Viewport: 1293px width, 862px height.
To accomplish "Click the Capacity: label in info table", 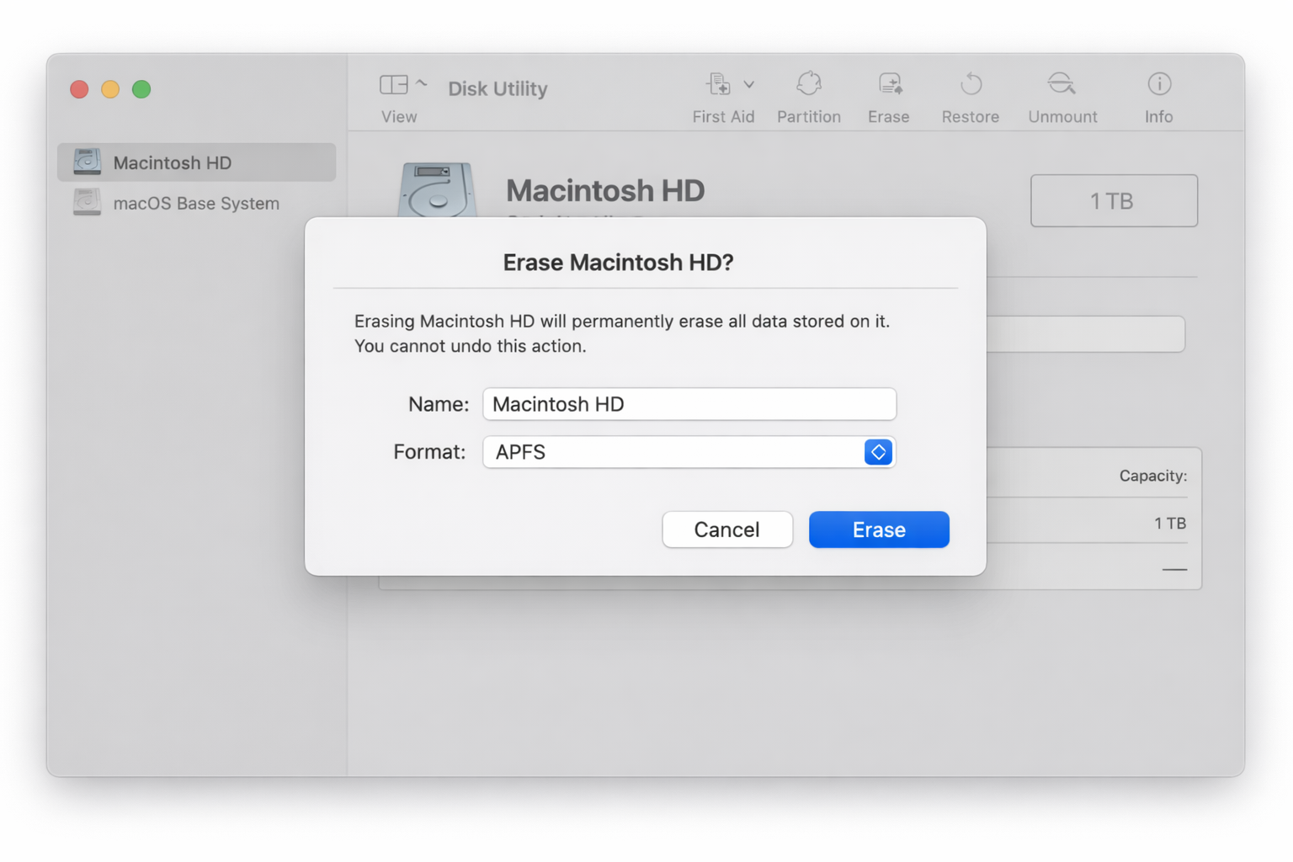I will [1152, 476].
